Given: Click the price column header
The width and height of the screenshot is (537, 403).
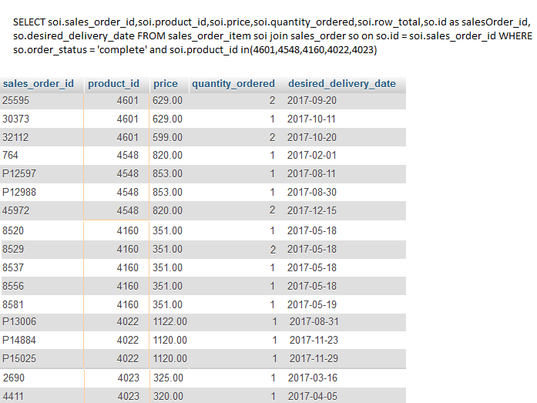Looking at the screenshot, I should pyautogui.click(x=166, y=84).
